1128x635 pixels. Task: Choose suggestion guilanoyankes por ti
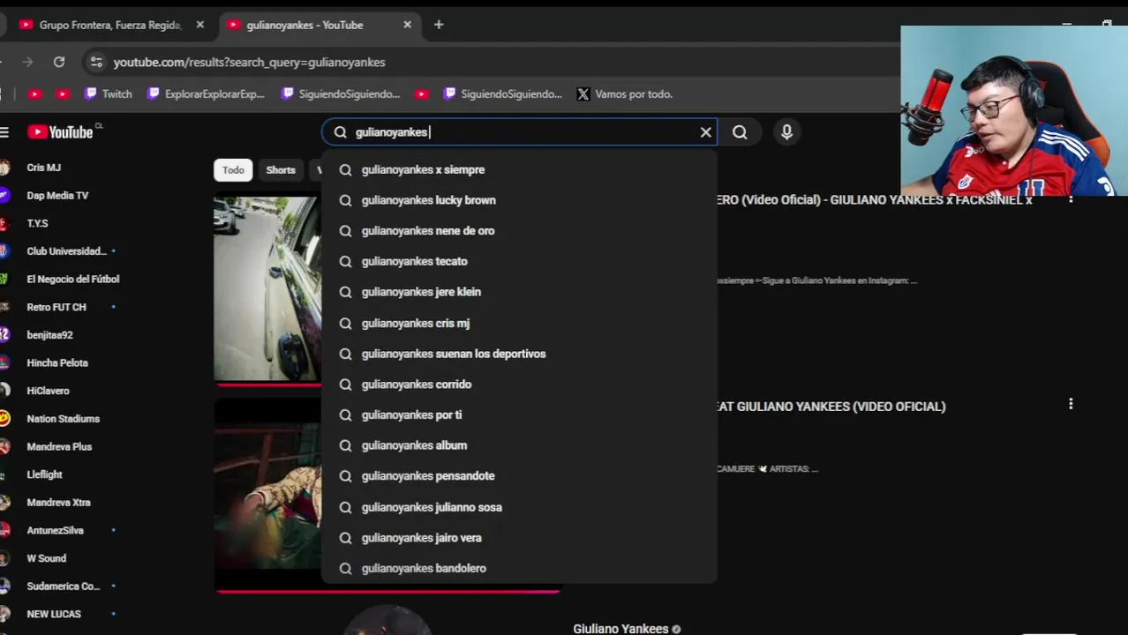[519, 415]
